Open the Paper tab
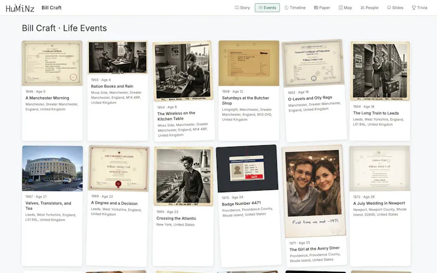The width and height of the screenshot is (437, 273). [322, 8]
